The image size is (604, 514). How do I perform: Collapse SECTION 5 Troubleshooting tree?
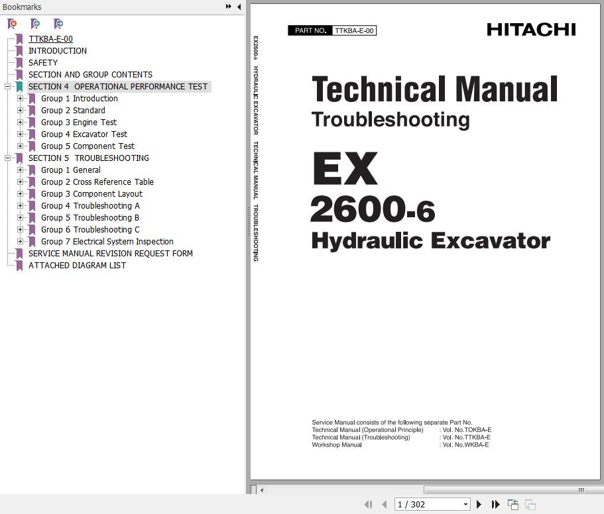click(x=7, y=158)
